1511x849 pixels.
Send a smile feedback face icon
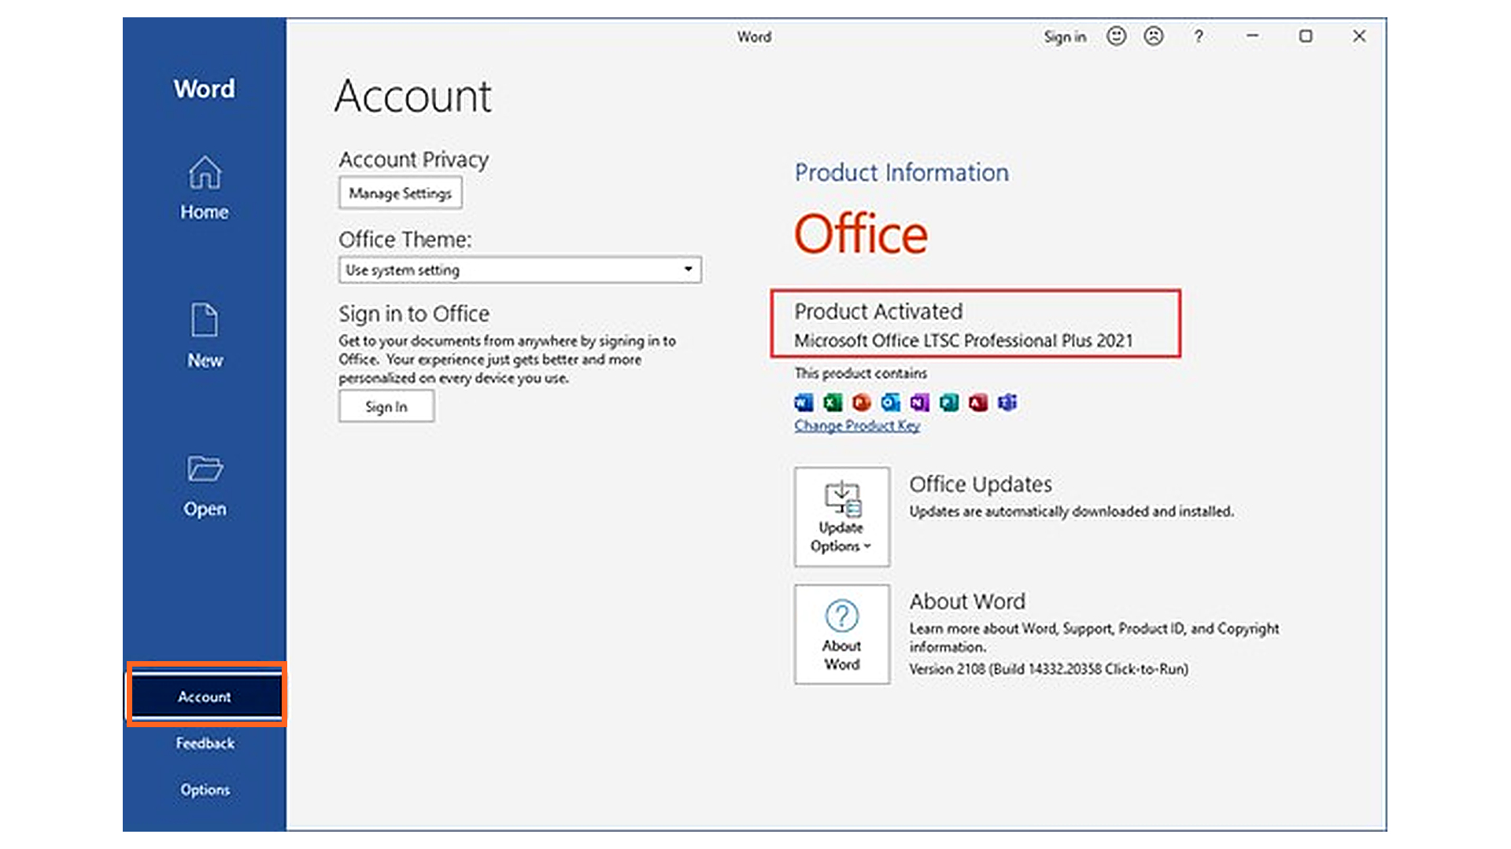pos(1116,36)
